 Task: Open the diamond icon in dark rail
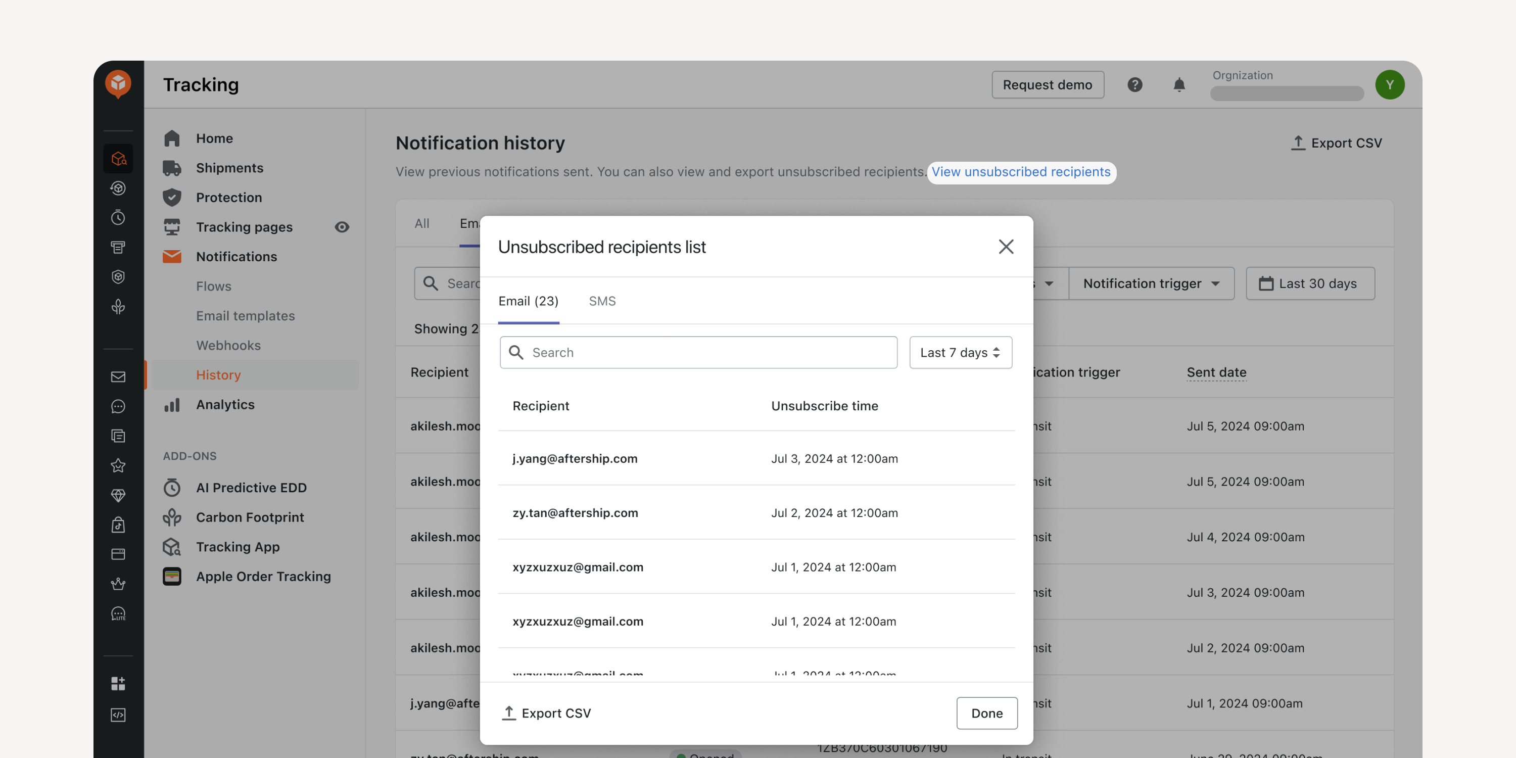tap(118, 495)
